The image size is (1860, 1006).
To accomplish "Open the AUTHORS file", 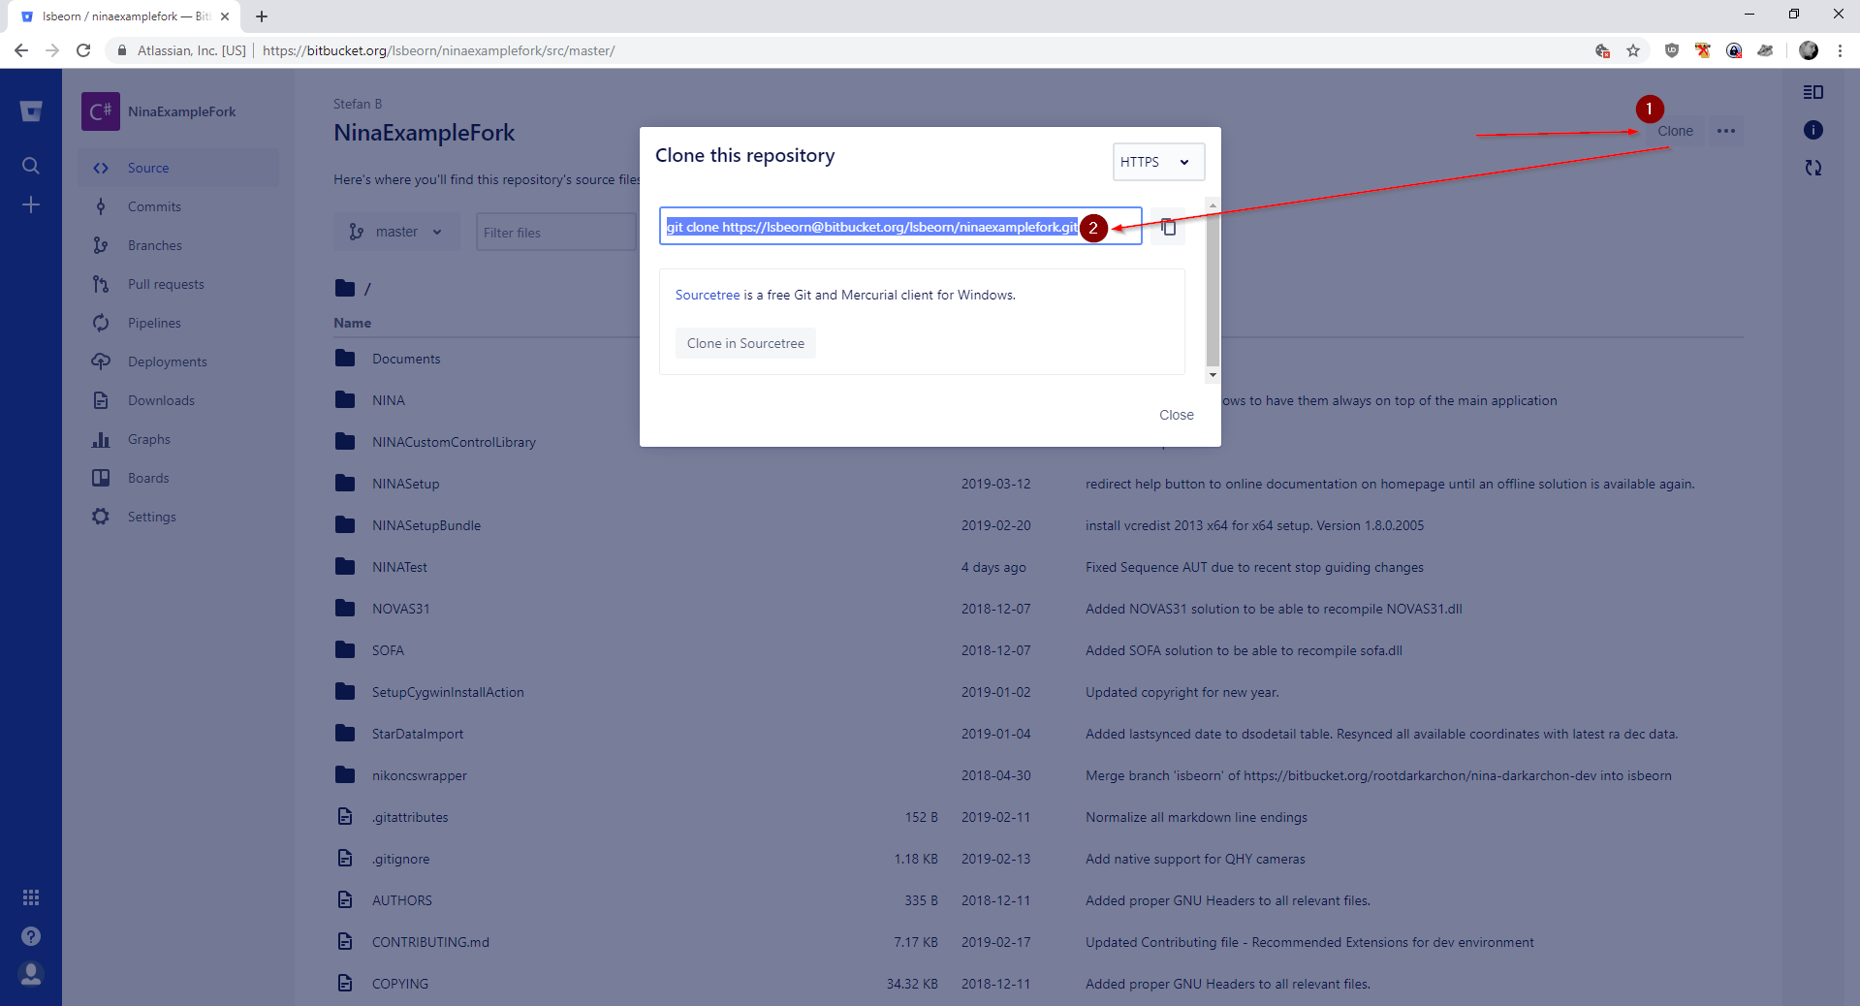I will 402,900.
